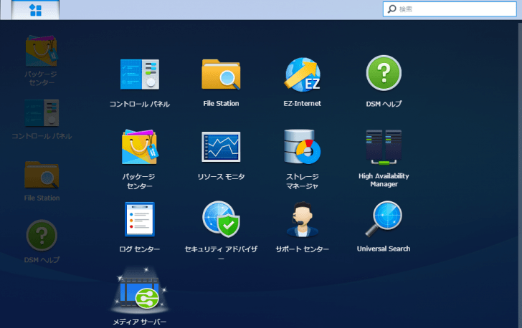Open Resource Monitor (リソース モニタ)

coord(221,147)
